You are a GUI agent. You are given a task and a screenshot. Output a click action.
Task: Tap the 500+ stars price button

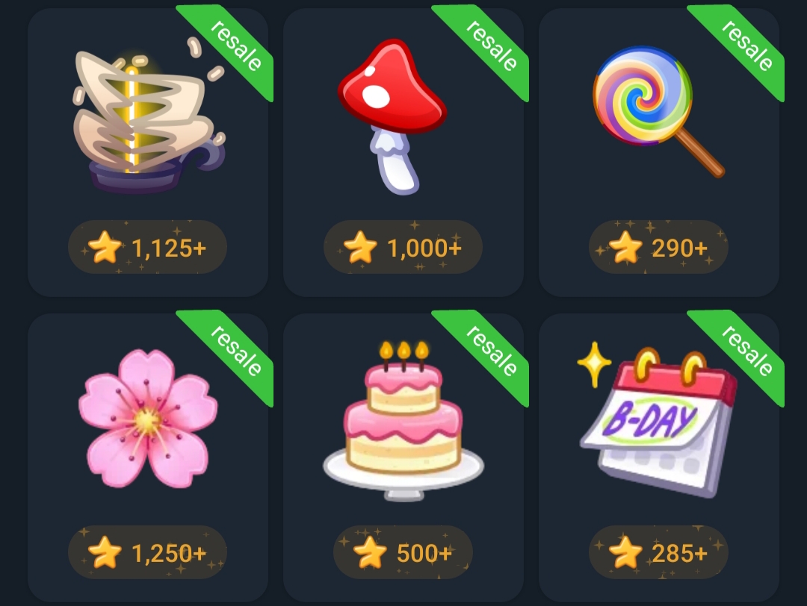[x=403, y=552]
